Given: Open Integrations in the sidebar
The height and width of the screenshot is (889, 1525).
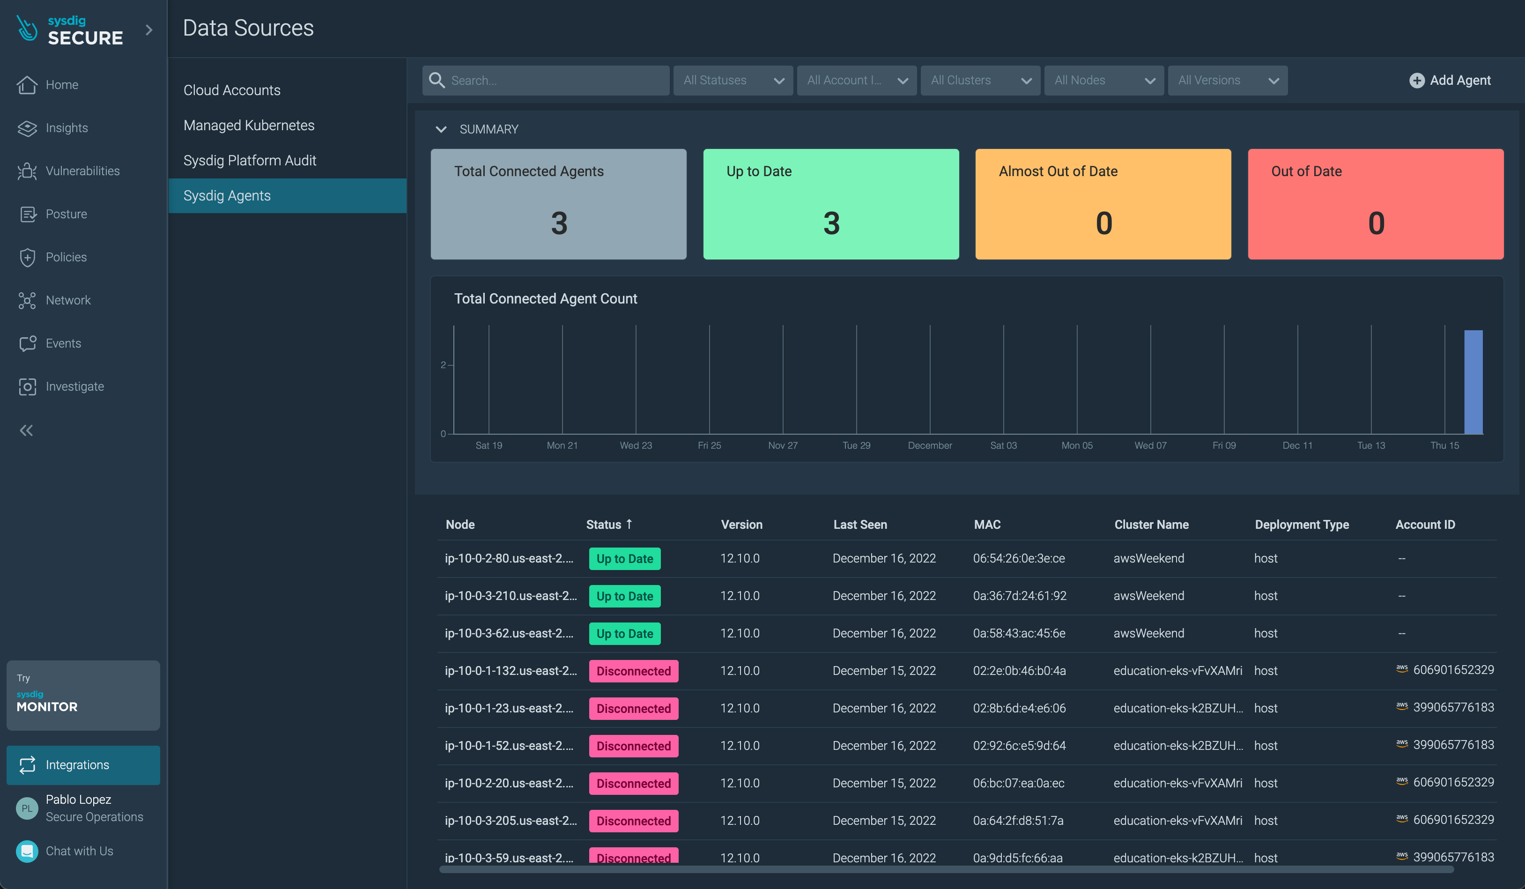Looking at the screenshot, I should tap(83, 765).
